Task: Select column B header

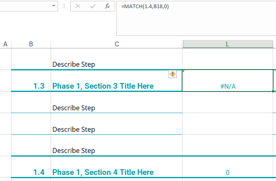Action: click(31, 44)
